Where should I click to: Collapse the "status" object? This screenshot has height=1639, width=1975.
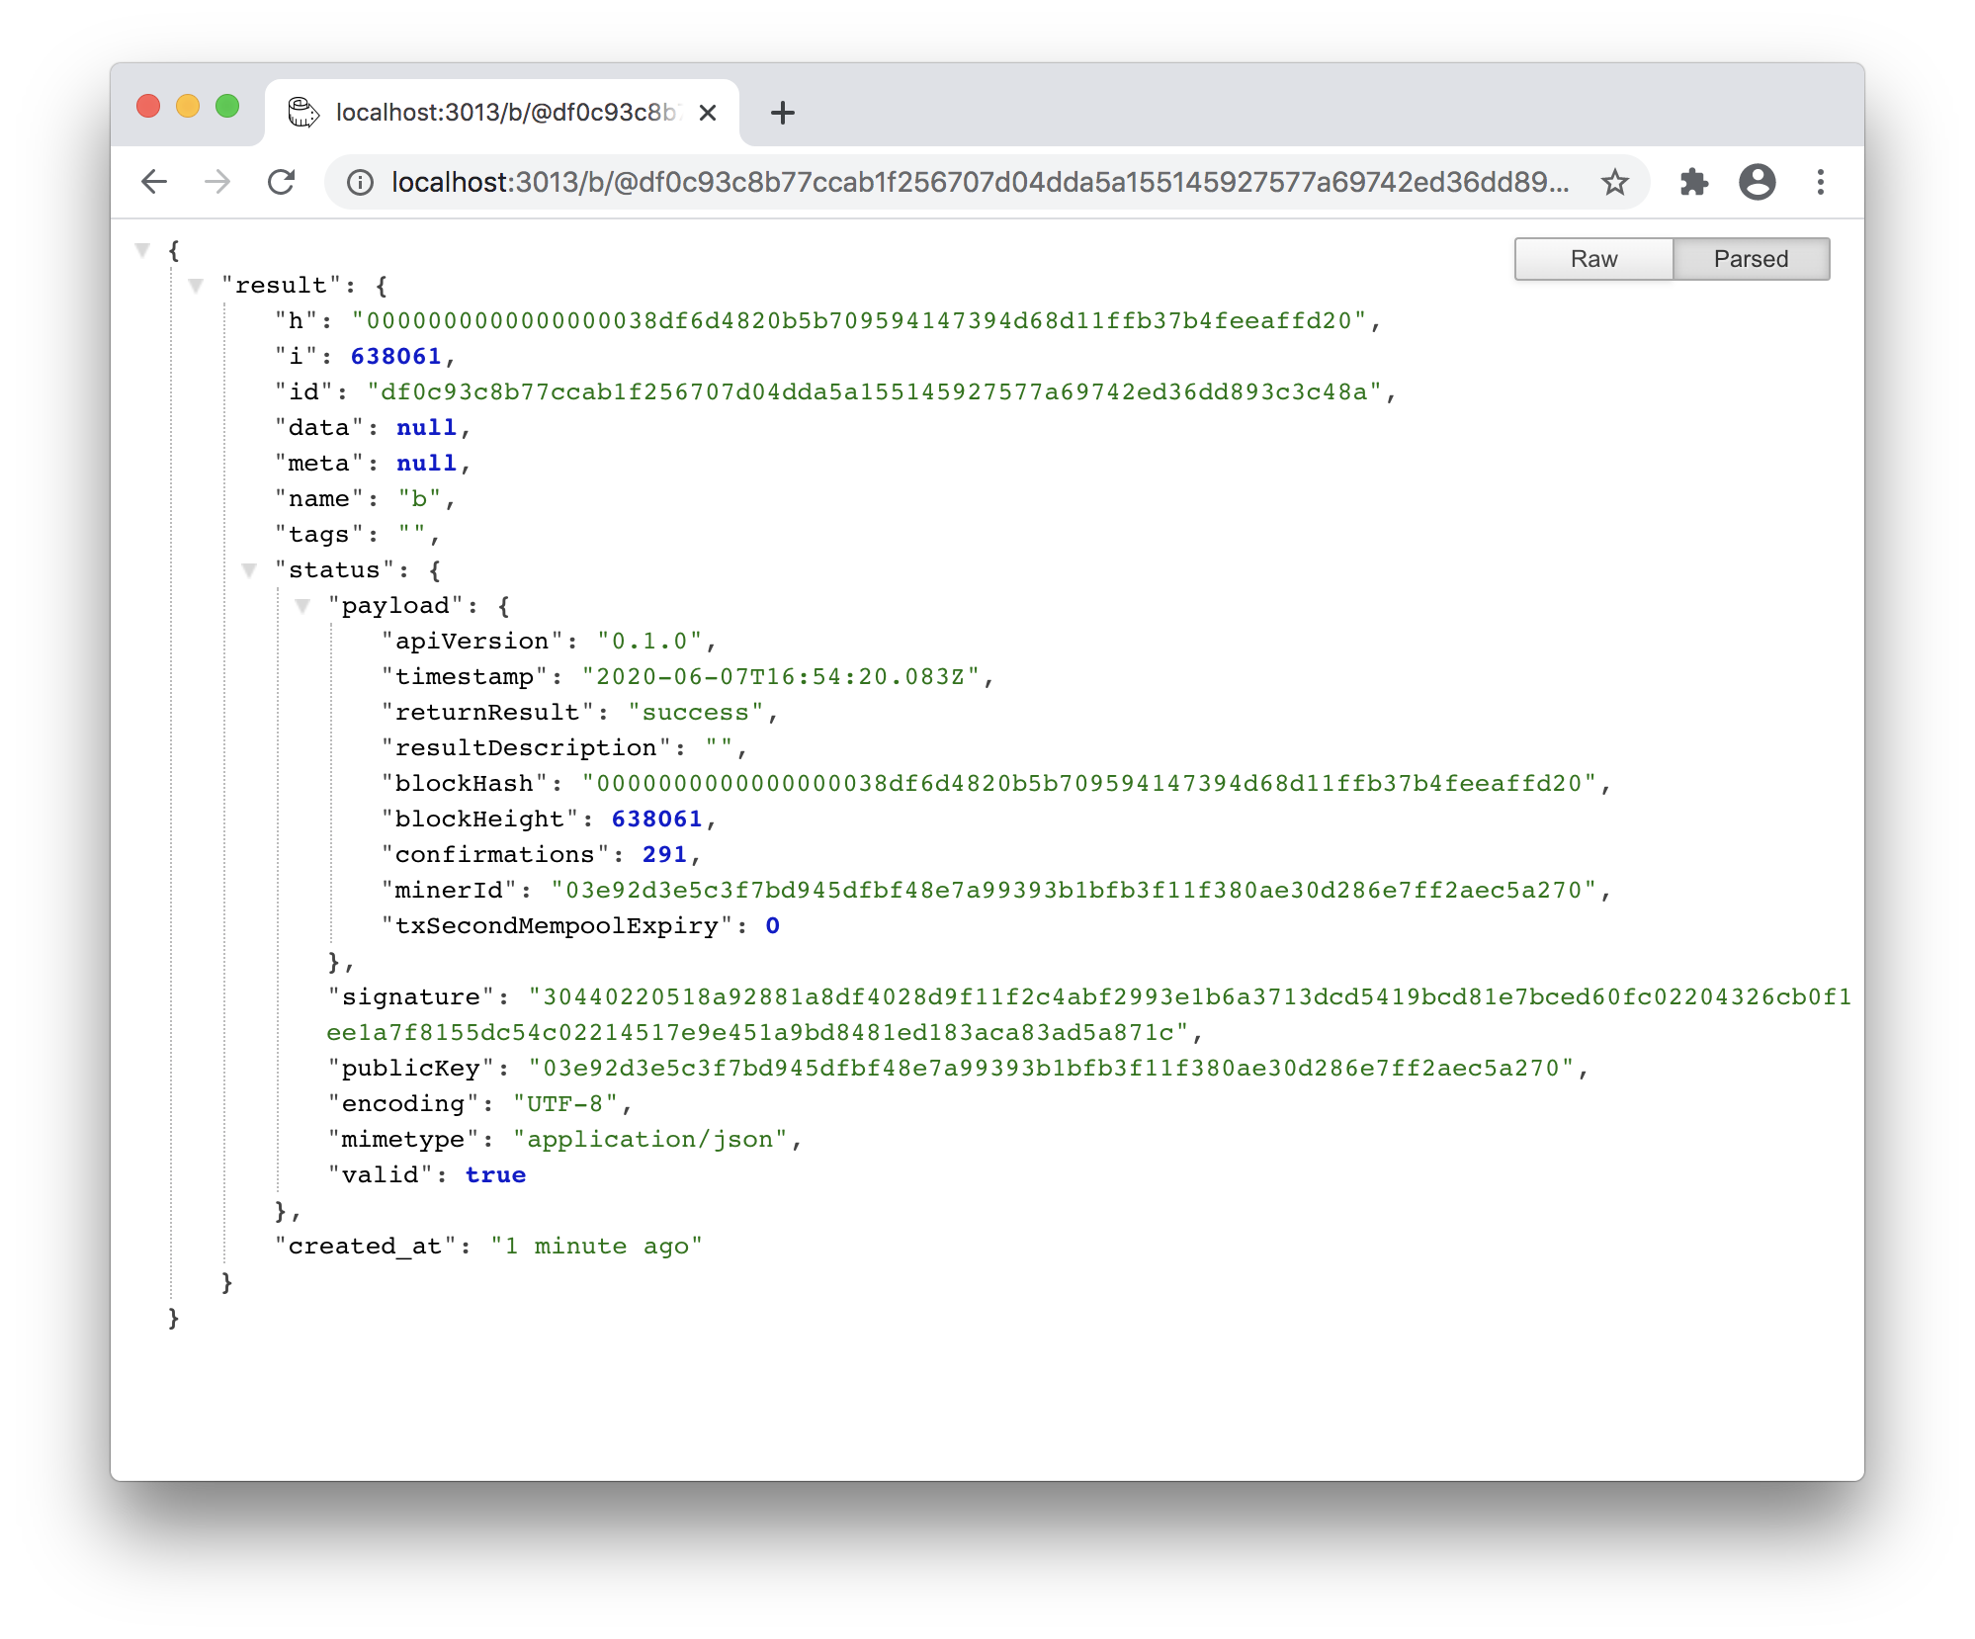tap(249, 570)
